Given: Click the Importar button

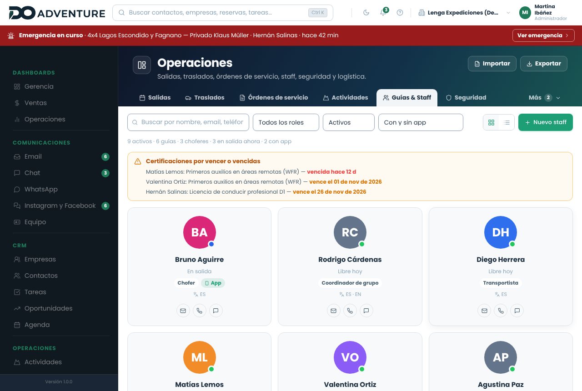Looking at the screenshot, I should tap(492, 64).
